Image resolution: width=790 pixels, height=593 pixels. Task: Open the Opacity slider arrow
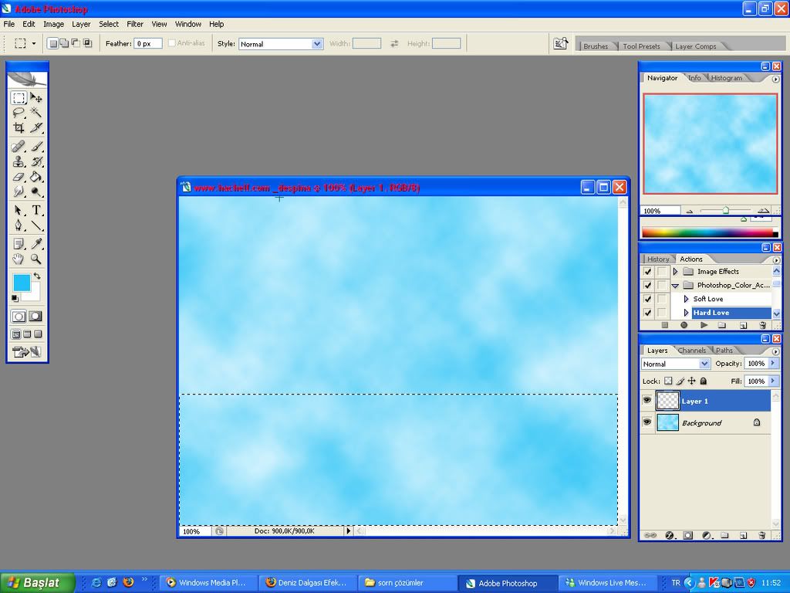click(x=773, y=363)
